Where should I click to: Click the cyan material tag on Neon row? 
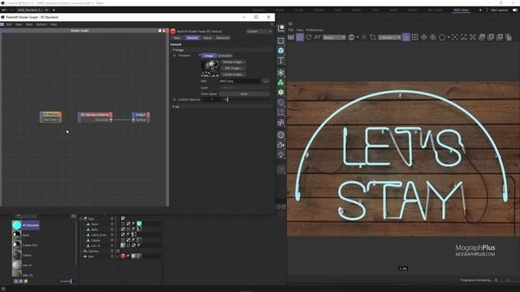[x=139, y=224]
